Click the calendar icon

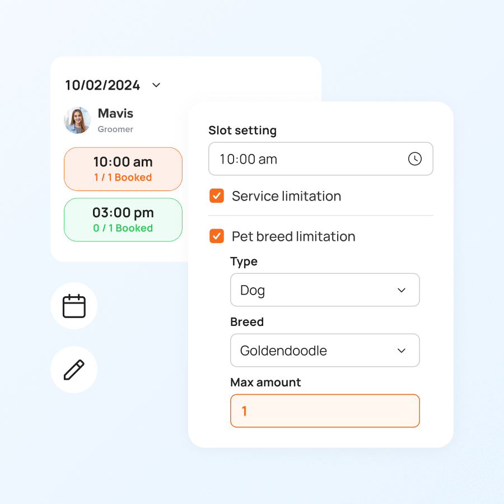[74, 306]
